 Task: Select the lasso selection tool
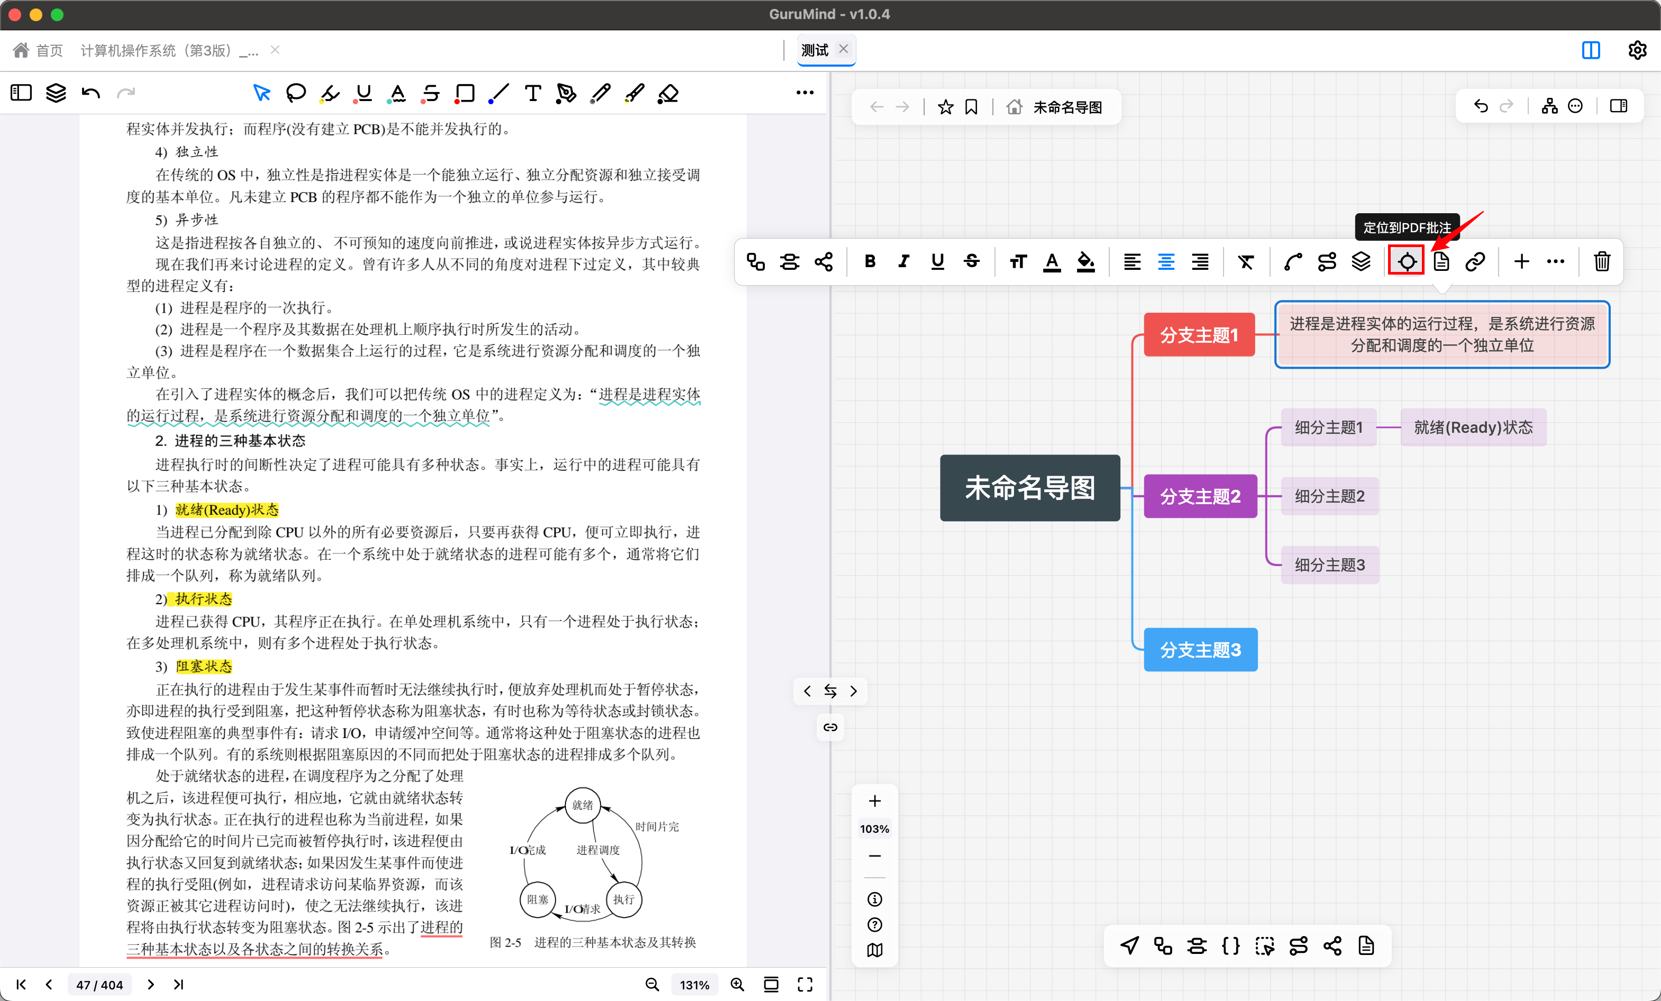pyautogui.click(x=296, y=93)
